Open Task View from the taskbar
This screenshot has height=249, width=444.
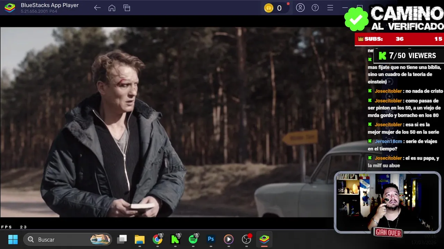122,239
